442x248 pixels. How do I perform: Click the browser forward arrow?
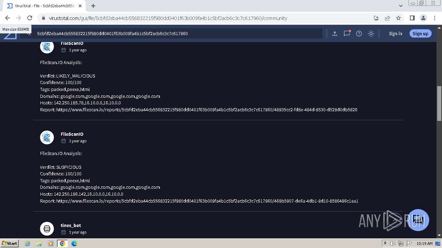[x=19, y=18]
